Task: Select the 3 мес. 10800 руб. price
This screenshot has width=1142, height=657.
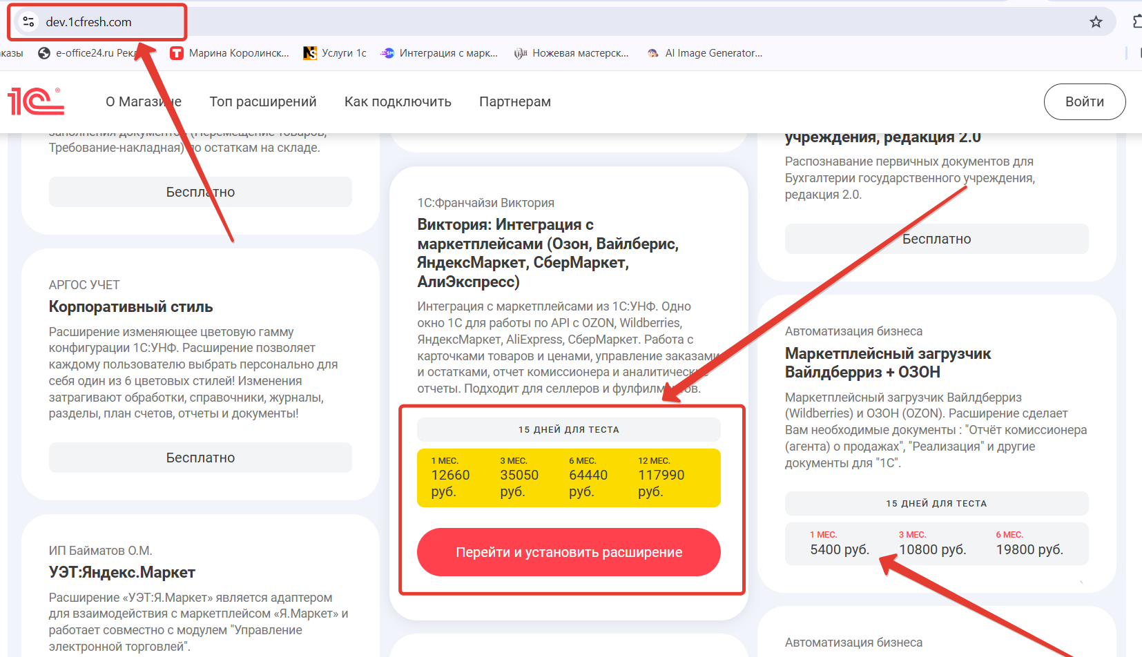Action: point(933,544)
